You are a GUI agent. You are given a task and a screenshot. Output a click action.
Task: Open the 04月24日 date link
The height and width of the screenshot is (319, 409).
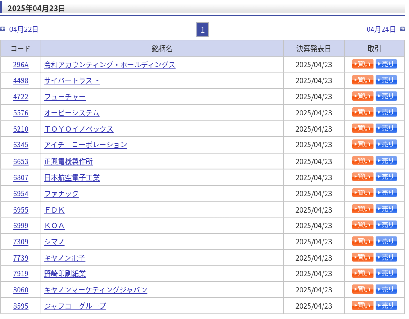pyautogui.click(x=381, y=29)
